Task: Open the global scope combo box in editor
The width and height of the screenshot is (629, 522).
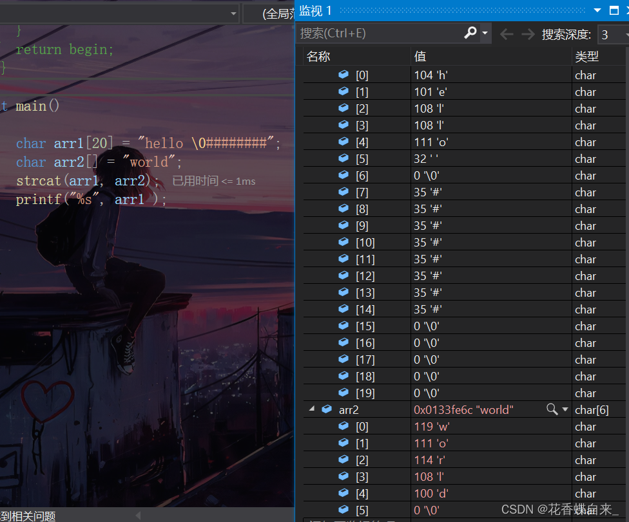Action: click(269, 14)
